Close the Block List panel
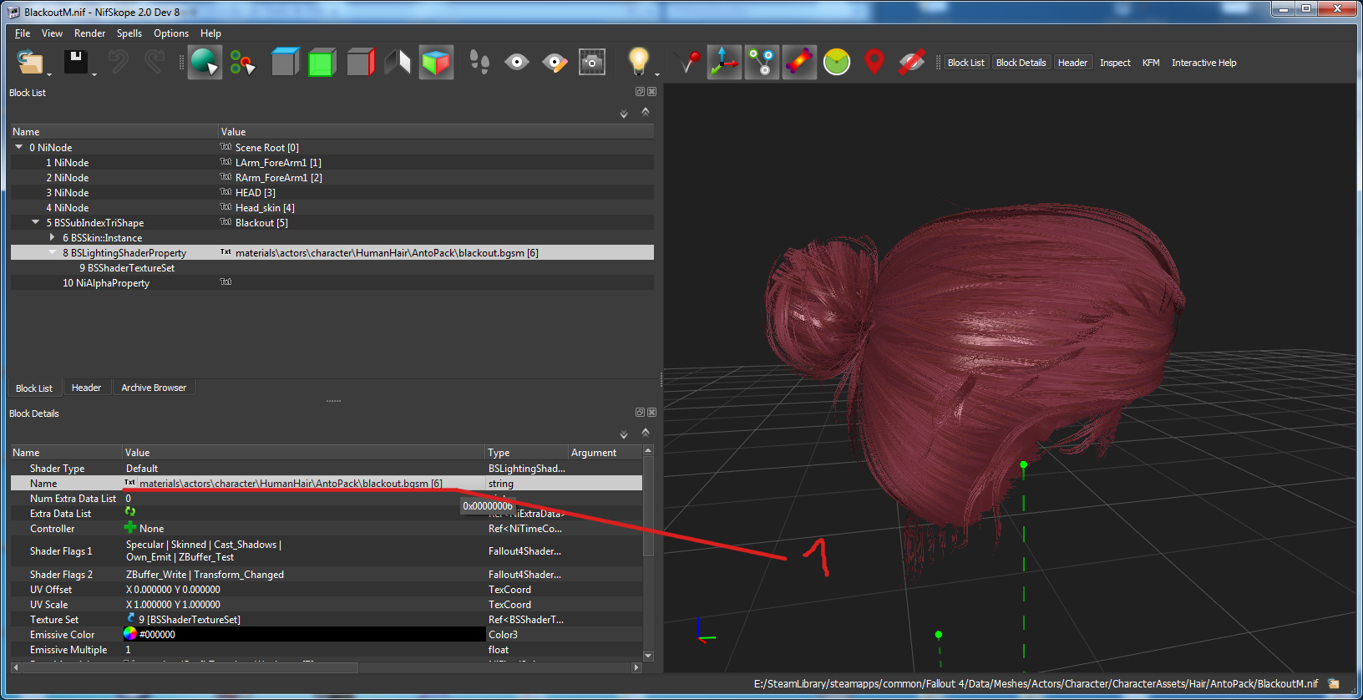The height and width of the screenshot is (700, 1363). coord(652,92)
